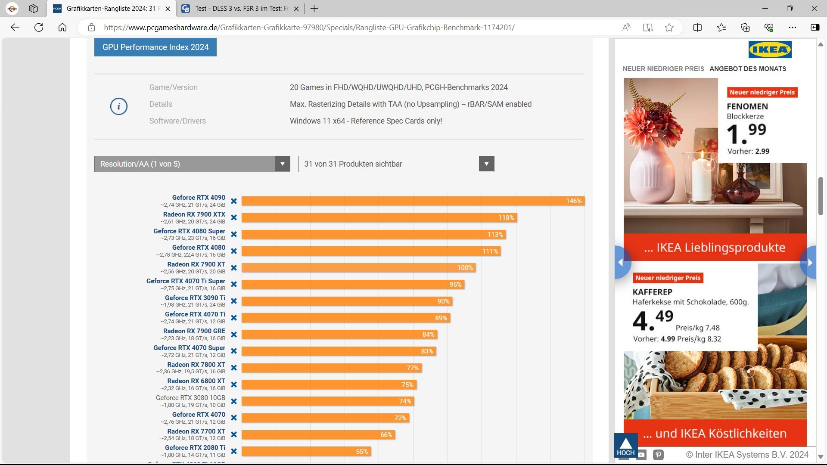Click the info circle icon
The image size is (827, 465).
pos(118,106)
